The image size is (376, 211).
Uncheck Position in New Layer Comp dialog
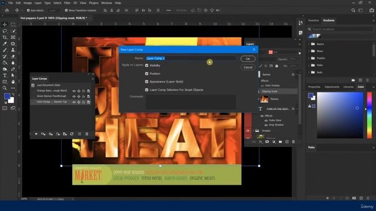click(147, 74)
